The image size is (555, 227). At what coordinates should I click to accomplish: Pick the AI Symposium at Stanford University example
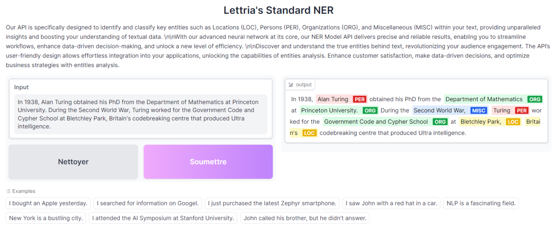(163, 218)
